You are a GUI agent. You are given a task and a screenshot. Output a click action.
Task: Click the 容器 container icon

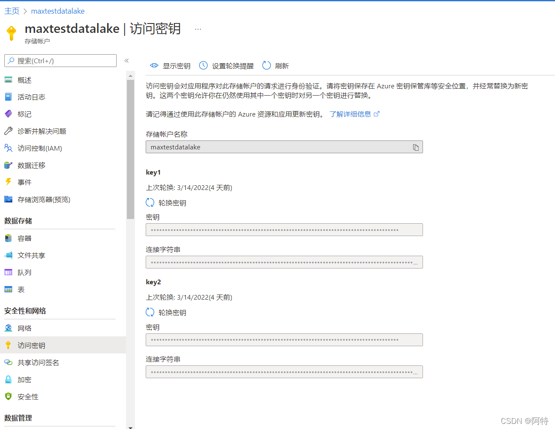click(8, 238)
